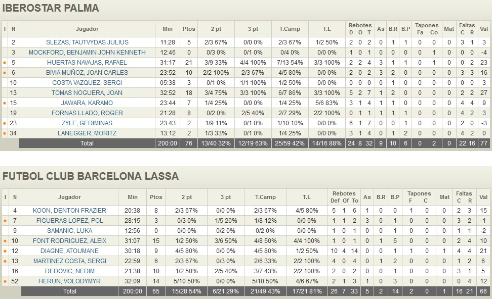Open player link TOMAS NOGUERA, JOAN
This screenshot has width=492, height=299.
click(87, 93)
